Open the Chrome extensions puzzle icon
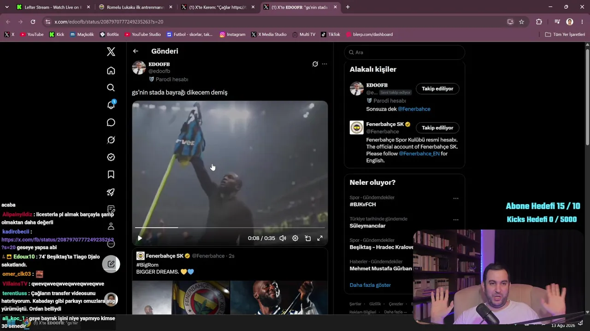The width and height of the screenshot is (590, 331). click(x=539, y=22)
